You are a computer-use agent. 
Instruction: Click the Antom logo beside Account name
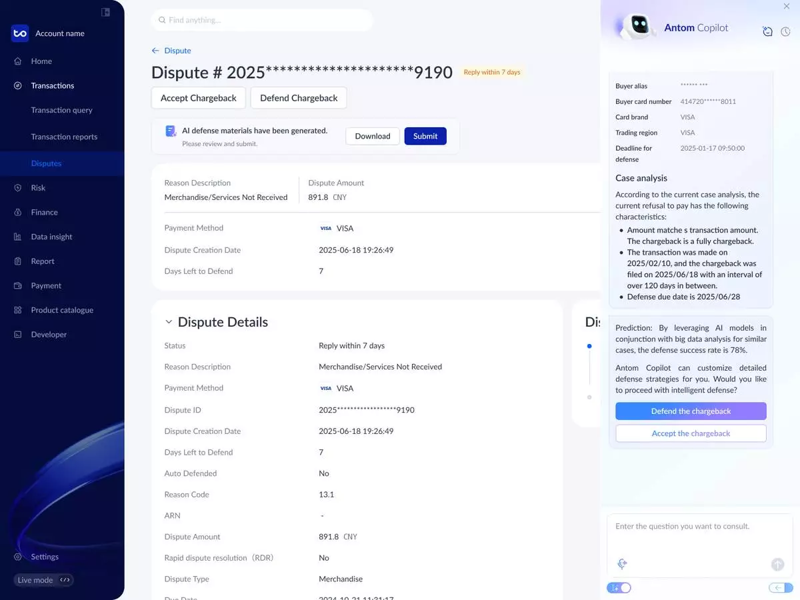pos(20,33)
